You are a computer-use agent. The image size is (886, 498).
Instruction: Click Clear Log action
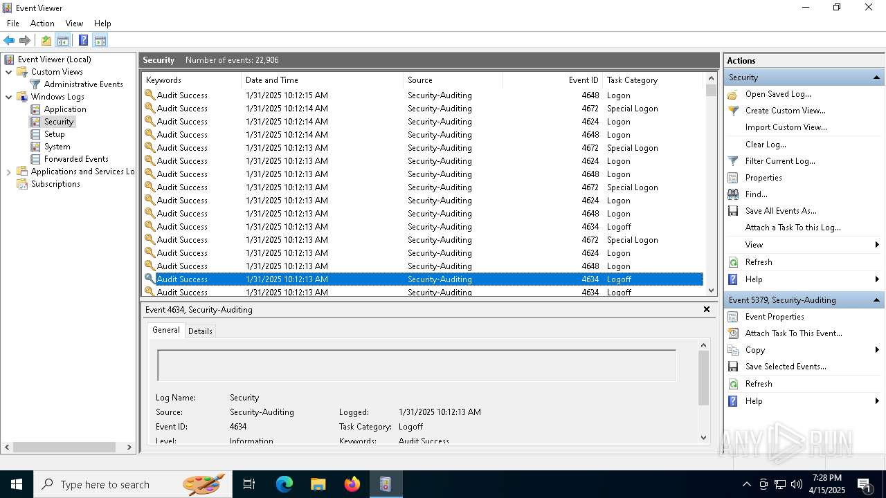click(766, 145)
